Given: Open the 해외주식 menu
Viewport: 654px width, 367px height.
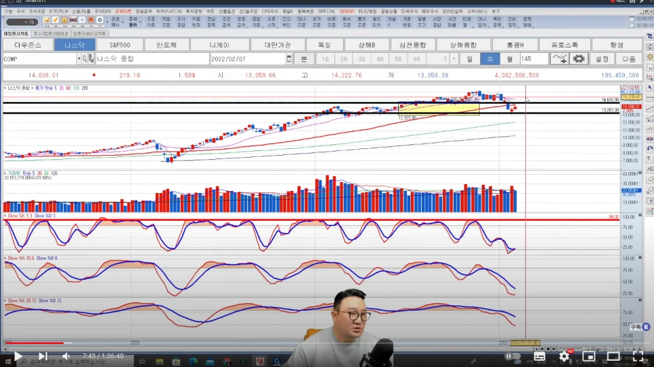Looking at the screenshot, I should pyautogui.click(x=429, y=12).
